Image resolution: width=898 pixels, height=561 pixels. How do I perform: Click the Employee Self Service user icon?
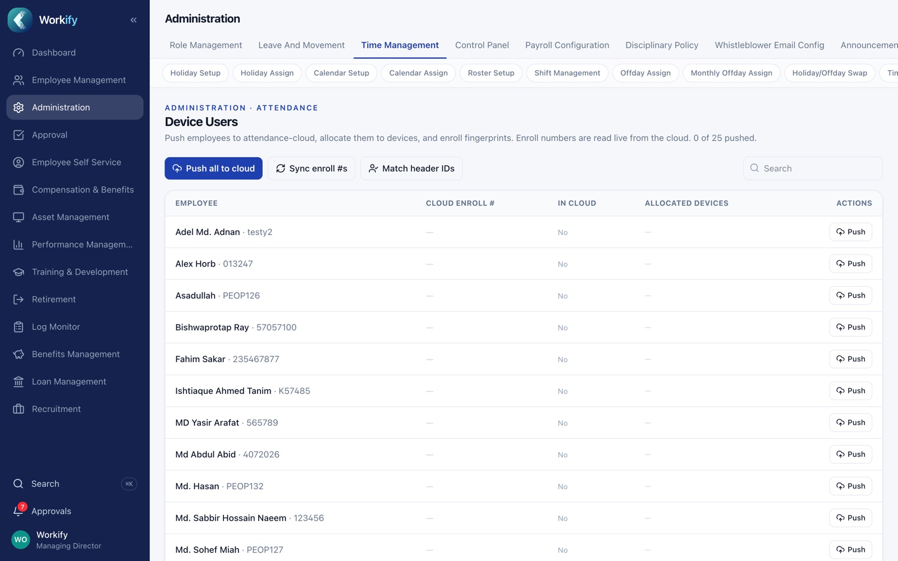[19, 163]
